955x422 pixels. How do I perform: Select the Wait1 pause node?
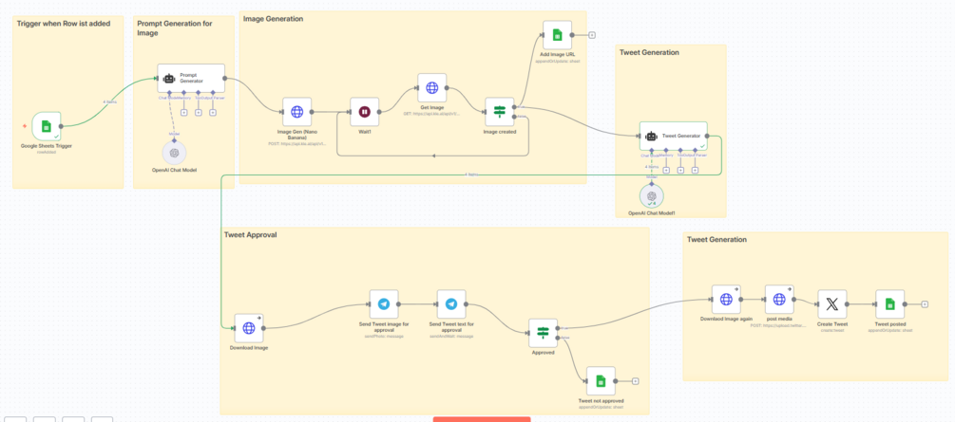click(364, 112)
